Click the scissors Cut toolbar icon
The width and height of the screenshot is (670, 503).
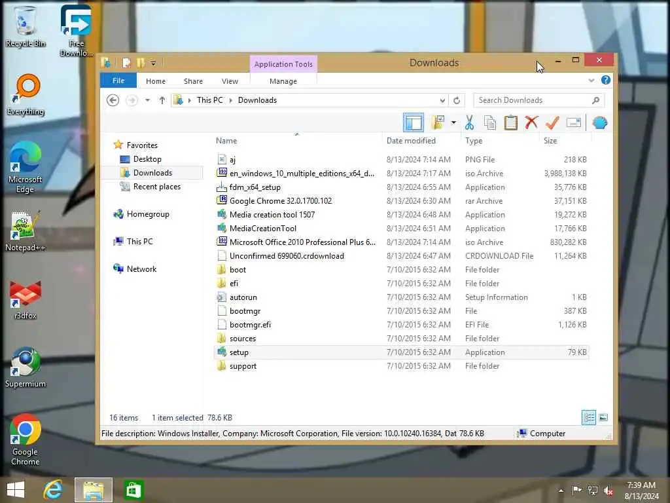tap(469, 122)
